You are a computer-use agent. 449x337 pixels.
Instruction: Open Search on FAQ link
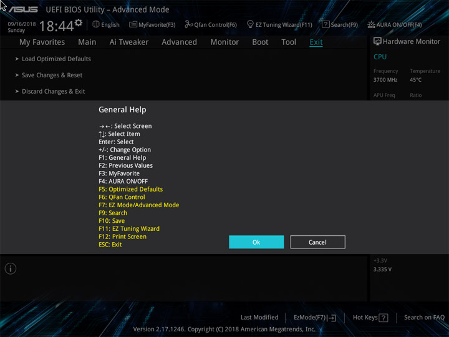pyautogui.click(x=424, y=317)
